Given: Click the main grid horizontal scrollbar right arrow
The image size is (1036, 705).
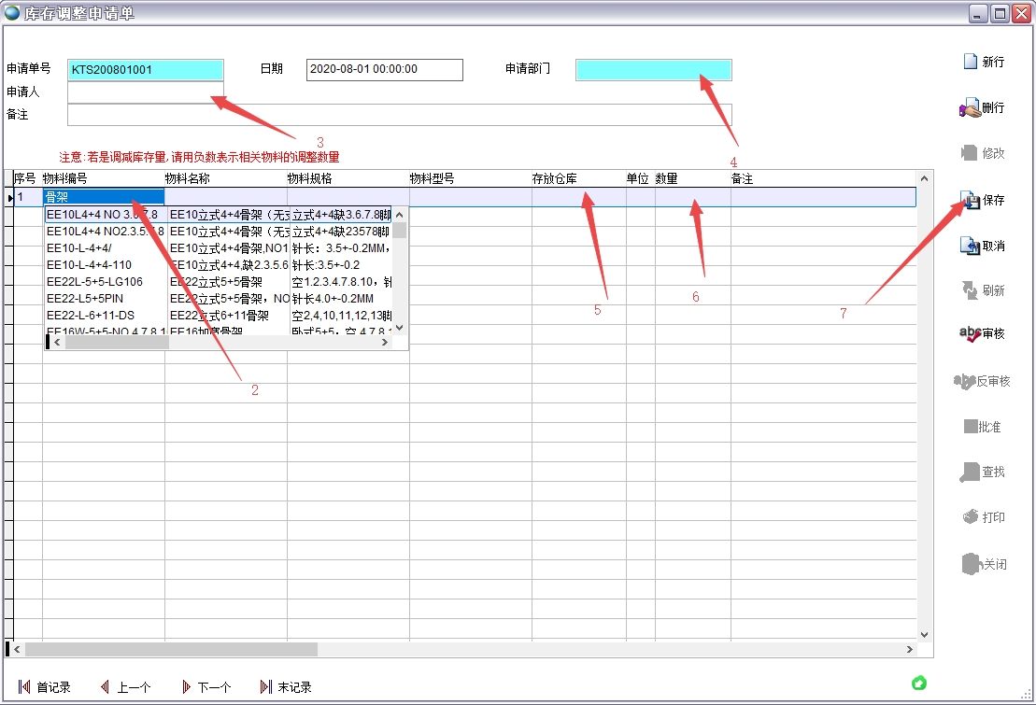Looking at the screenshot, I should (x=910, y=649).
